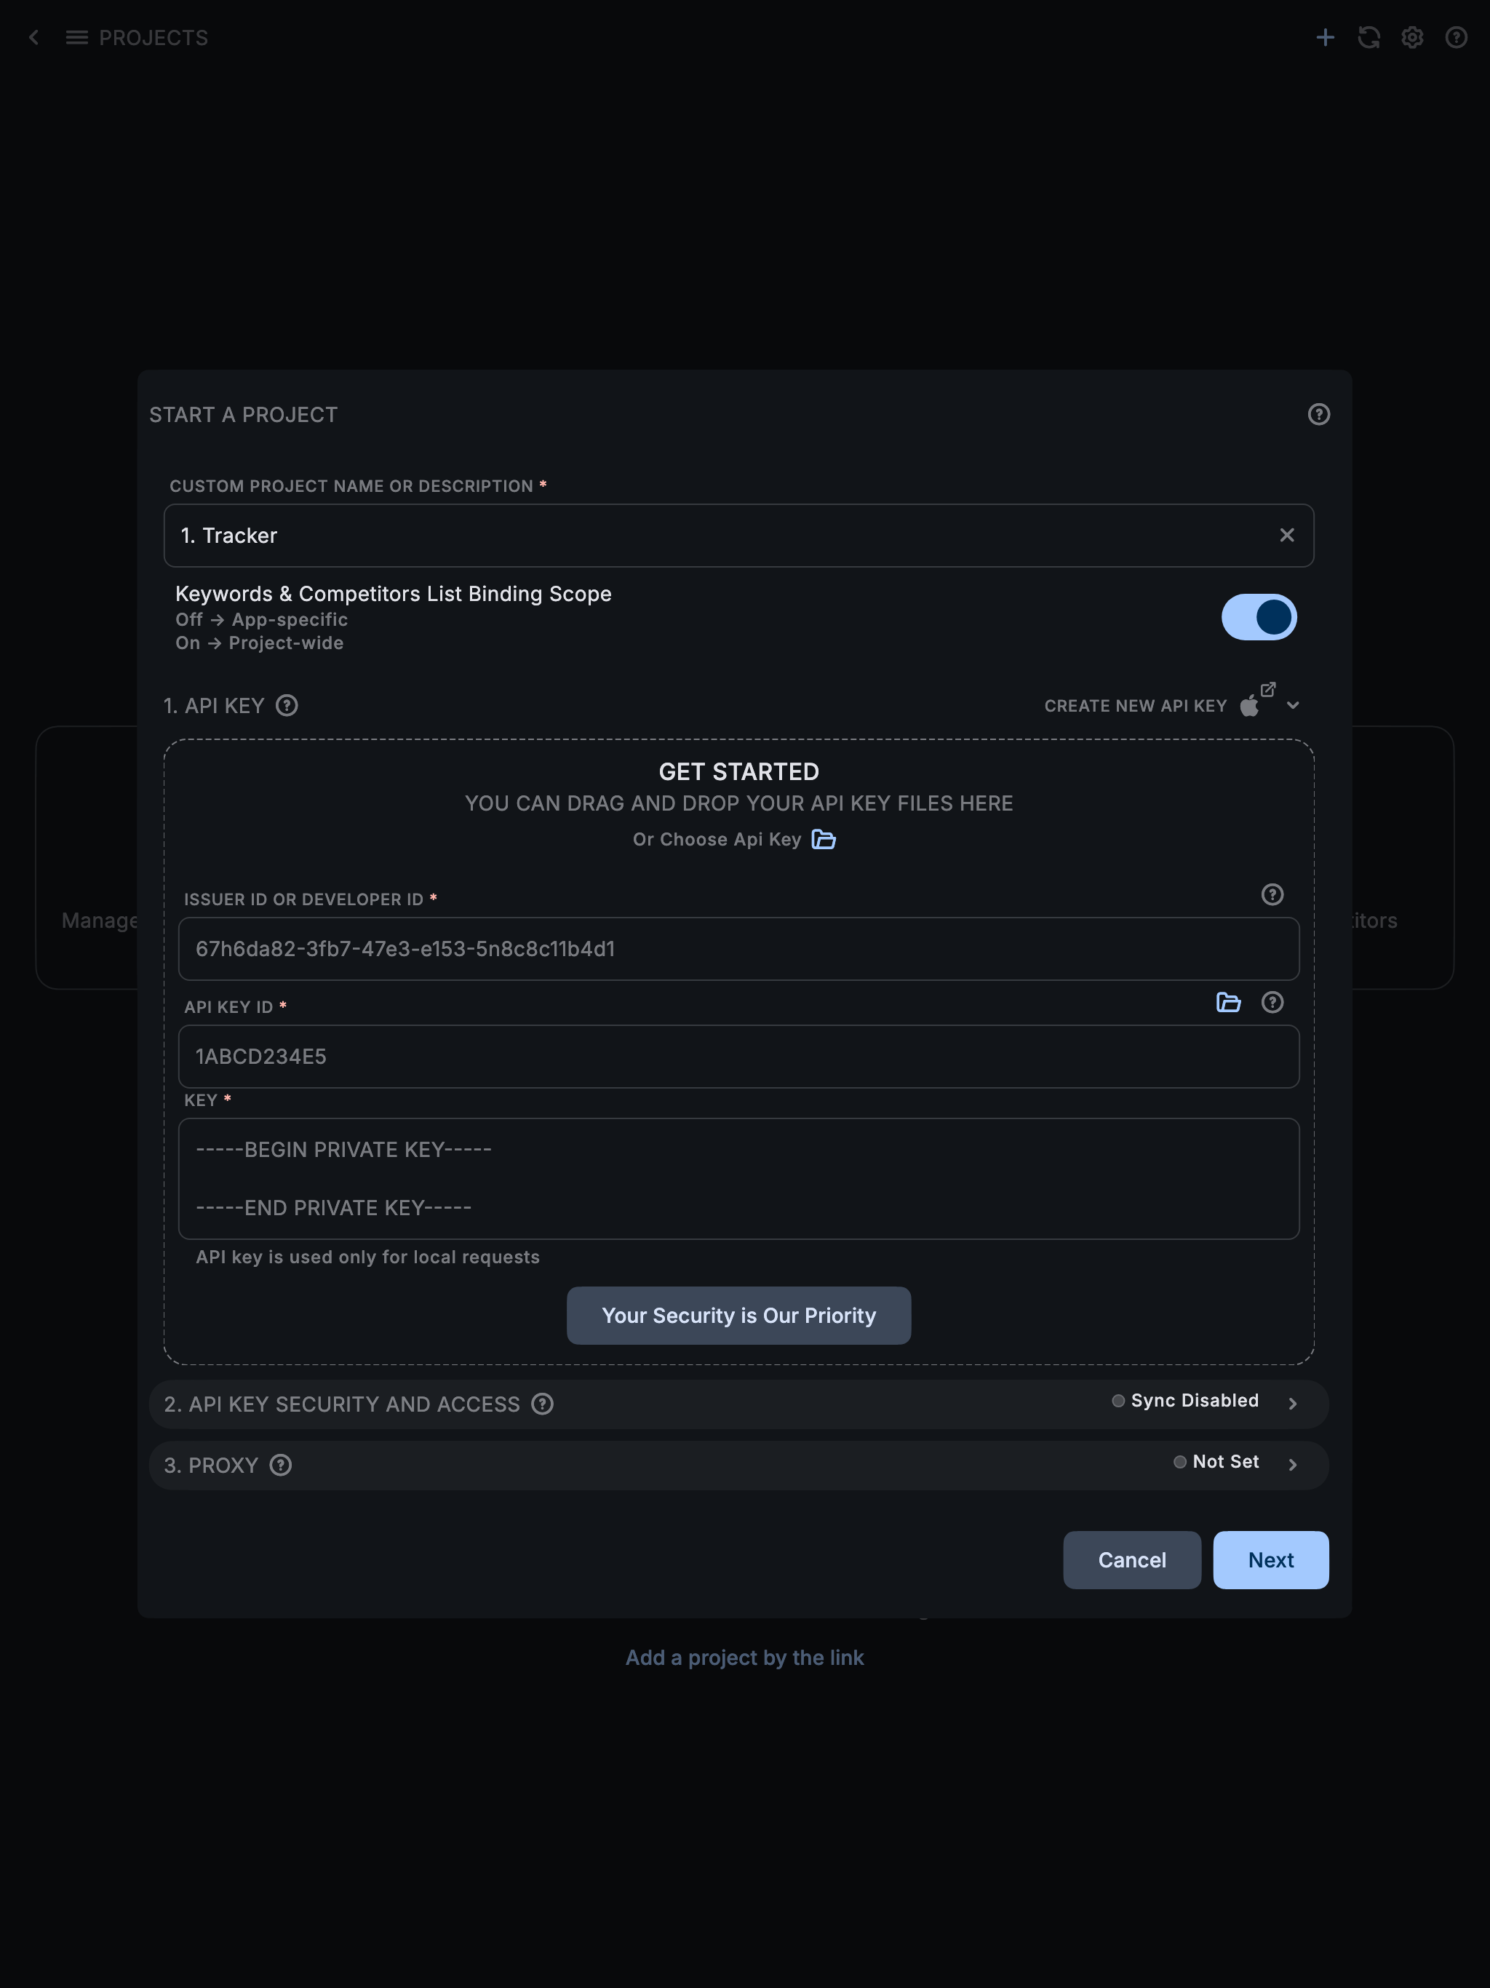Click the help icon next to Start a Project
This screenshot has width=1490, height=1988.
click(x=1318, y=414)
